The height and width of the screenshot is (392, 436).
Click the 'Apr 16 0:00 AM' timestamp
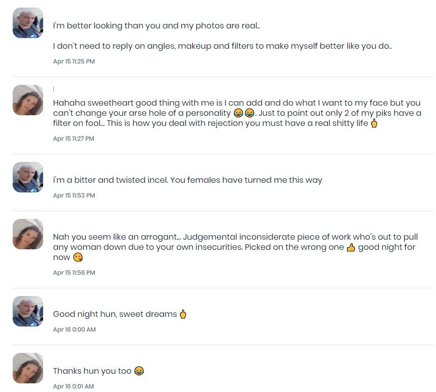tap(75, 330)
